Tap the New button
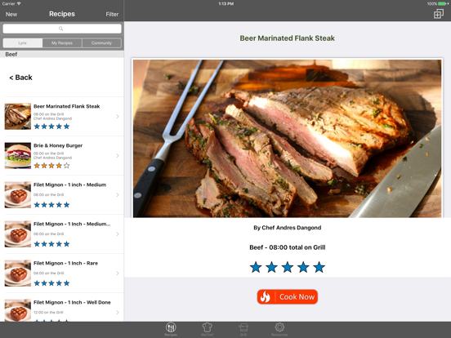 (11, 14)
